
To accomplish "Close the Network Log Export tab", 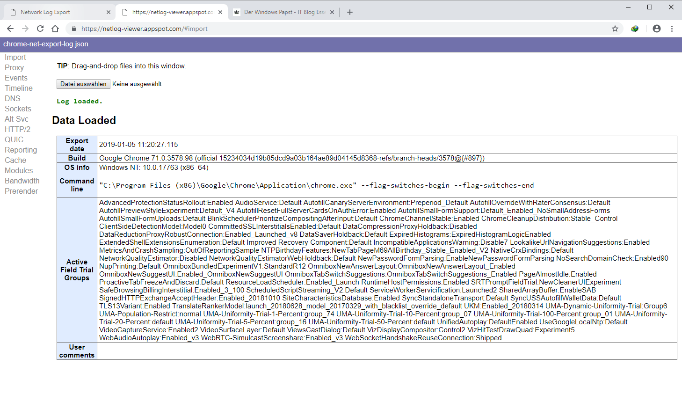I will click(x=109, y=12).
